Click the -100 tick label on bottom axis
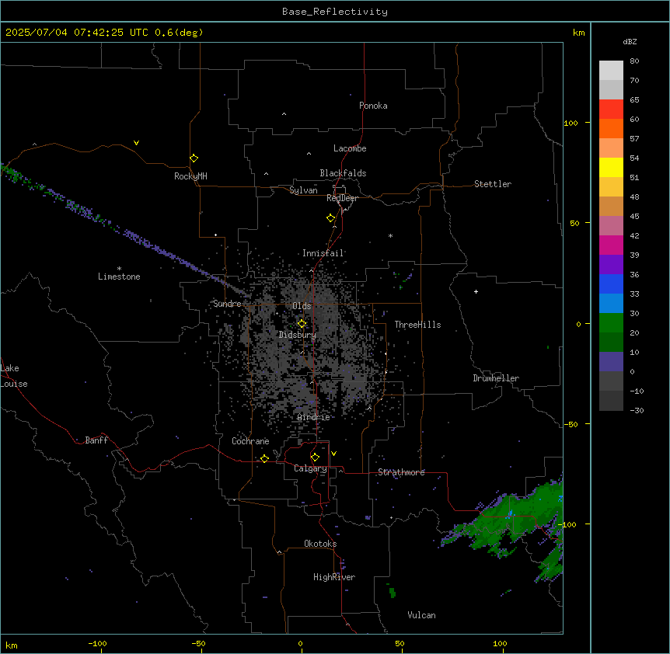Screen dimensions: 670x654 [97, 643]
